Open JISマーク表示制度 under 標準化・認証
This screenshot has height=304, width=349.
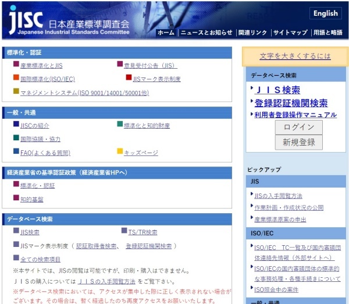[x=156, y=79]
